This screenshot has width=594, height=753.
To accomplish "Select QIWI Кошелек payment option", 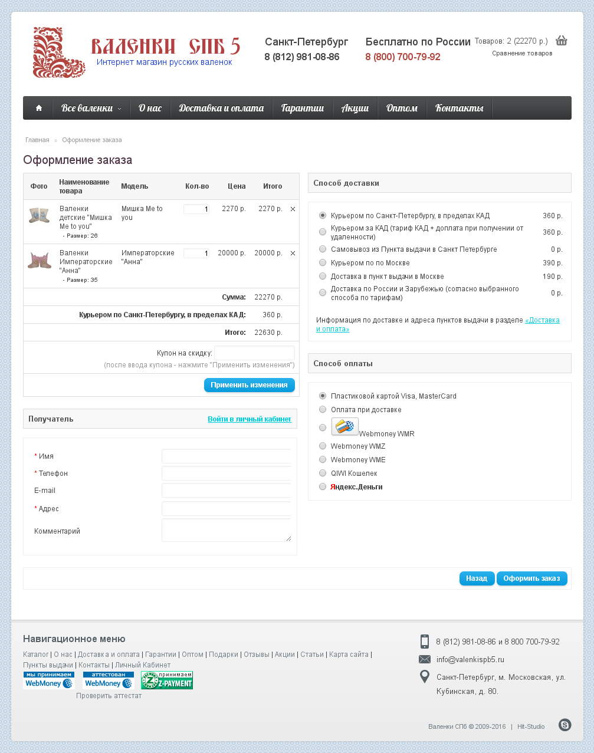I will tap(323, 473).
